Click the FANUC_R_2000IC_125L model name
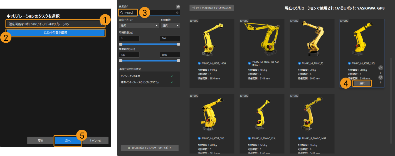Viewport: 395px width, 156px height. (x=263, y=138)
